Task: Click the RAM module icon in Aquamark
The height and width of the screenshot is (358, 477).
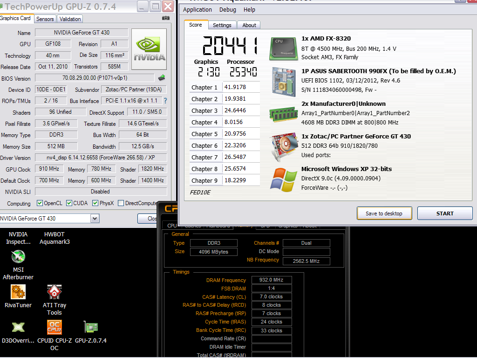Action: tap(283, 114)
